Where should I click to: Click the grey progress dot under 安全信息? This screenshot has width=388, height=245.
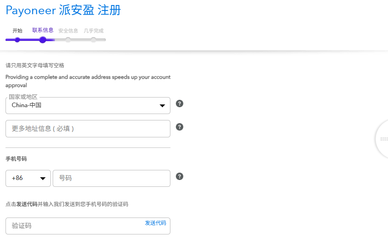coord(68,40)
